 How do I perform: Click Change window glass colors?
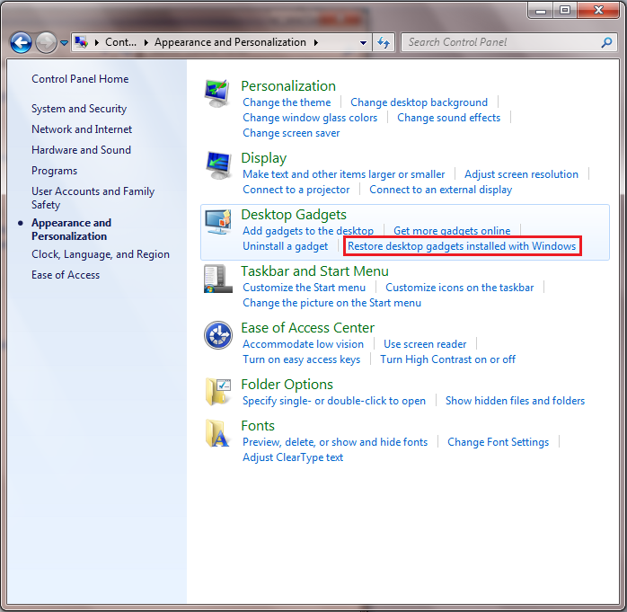(x=310, y=118)
